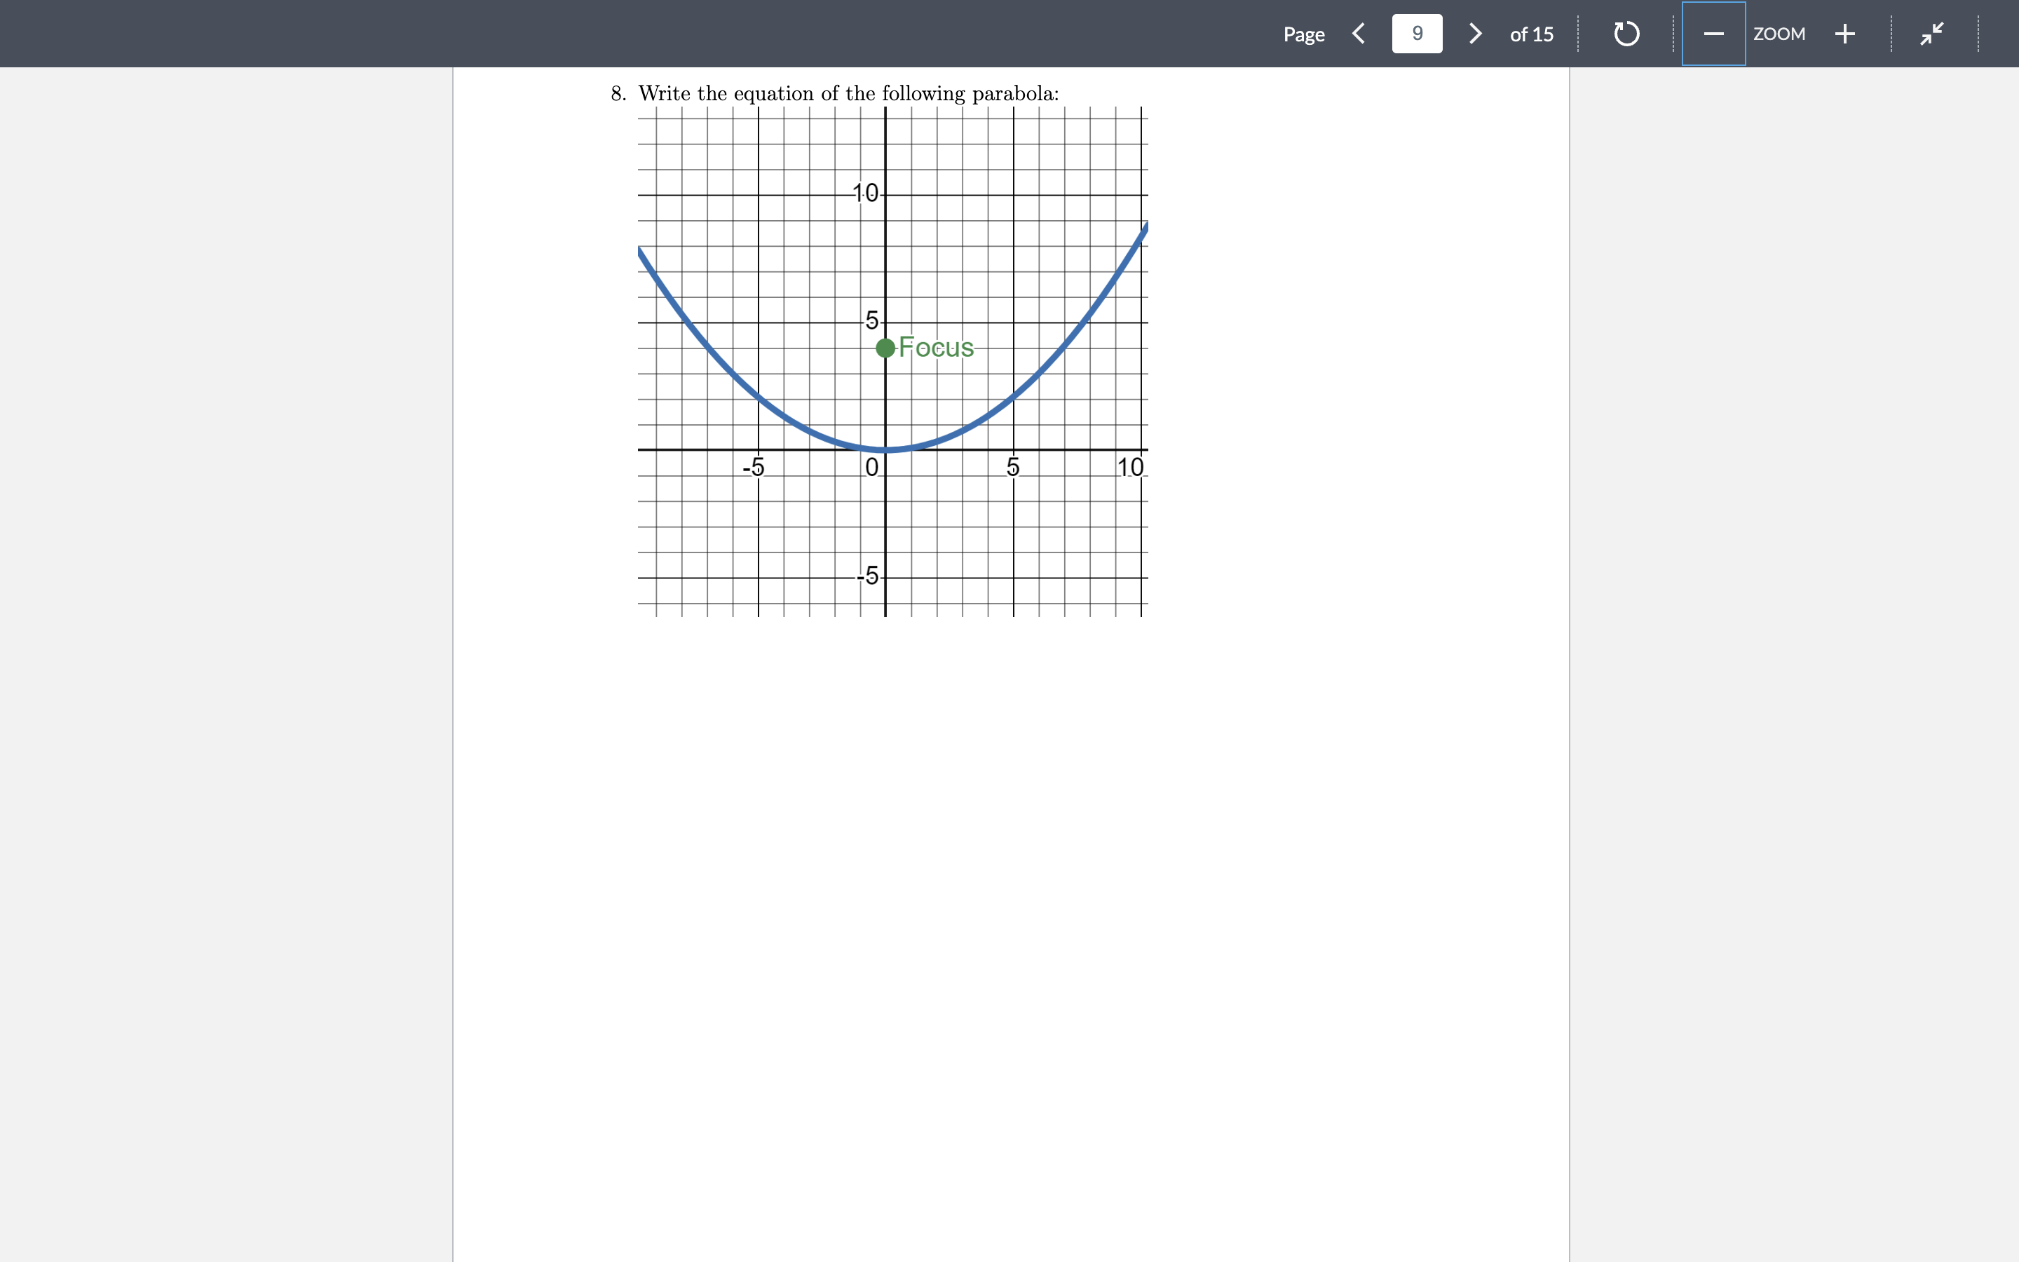The image size is (2019, 1262).
Task: Click the zoom in plus icon
Action: 1845,34
